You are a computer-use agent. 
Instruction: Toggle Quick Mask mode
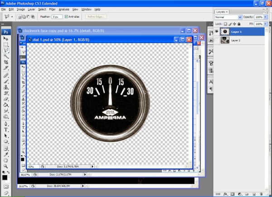coord(6,187)
